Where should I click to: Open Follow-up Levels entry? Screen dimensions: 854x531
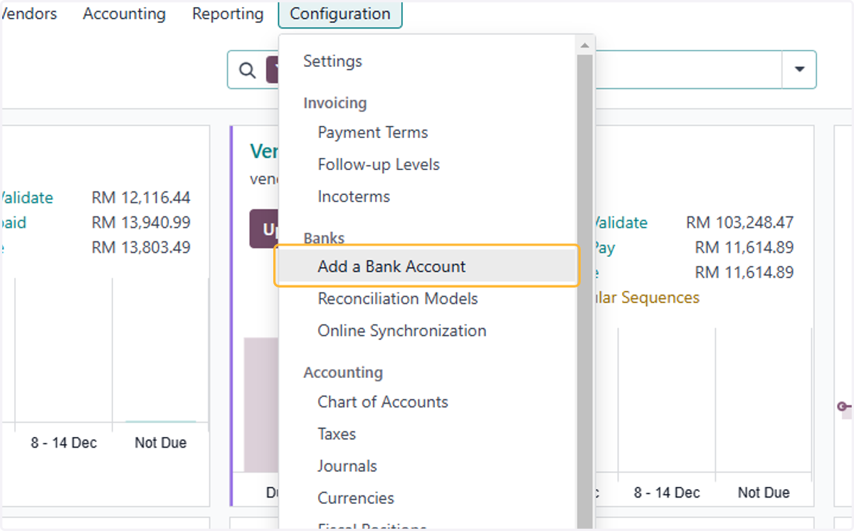pyautogui.click(x=379, y=164)
